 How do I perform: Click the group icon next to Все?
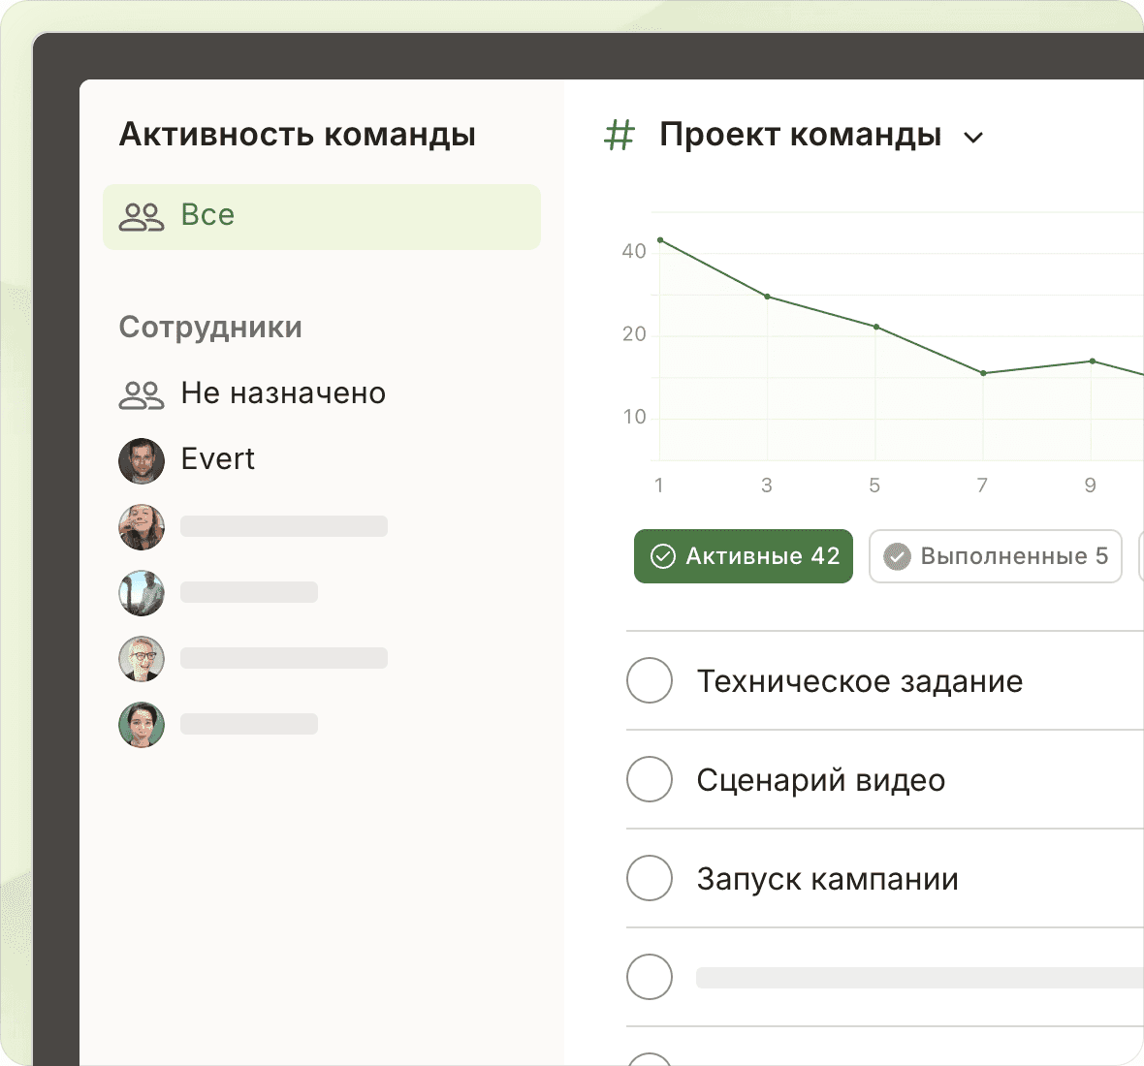(x=142, y=216)
